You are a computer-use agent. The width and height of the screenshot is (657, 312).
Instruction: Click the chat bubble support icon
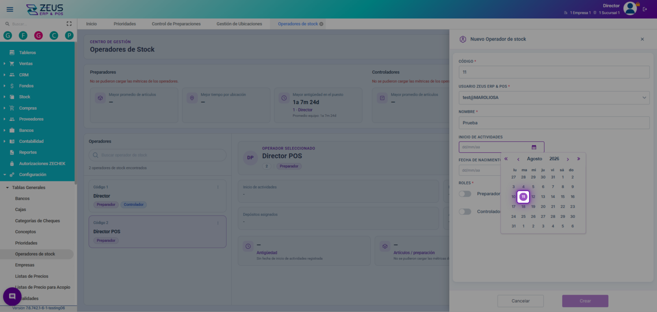coord(12,296)
